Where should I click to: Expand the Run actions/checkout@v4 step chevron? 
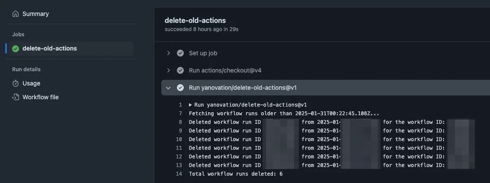click(x=169, y=70)
